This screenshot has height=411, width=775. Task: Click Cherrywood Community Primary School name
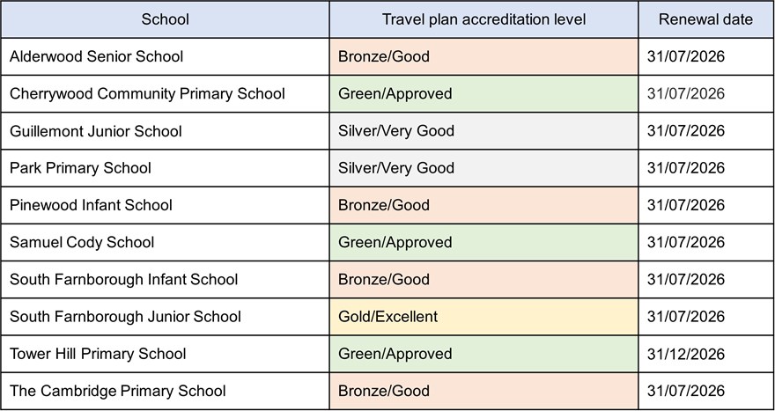click(x=147, y=93)
